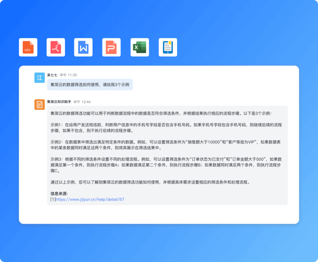The width and height of the screenshot is (318, 262).
Task: Open the jijyun.cn help detail link
Action: 90,199
